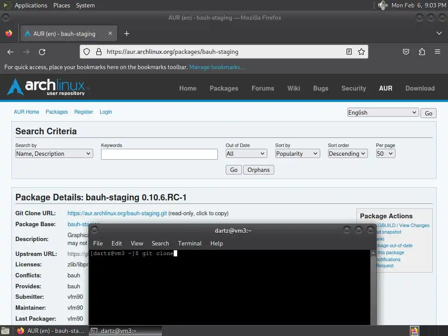Click Firefox View icon in tab bar
The width and height of the screenshot is (448, 336).
pos(9,33)
